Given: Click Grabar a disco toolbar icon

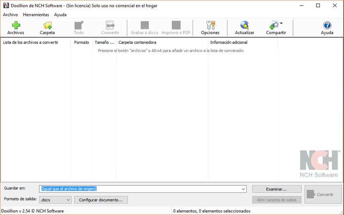Looking at the screenshot, I should 144,25.
